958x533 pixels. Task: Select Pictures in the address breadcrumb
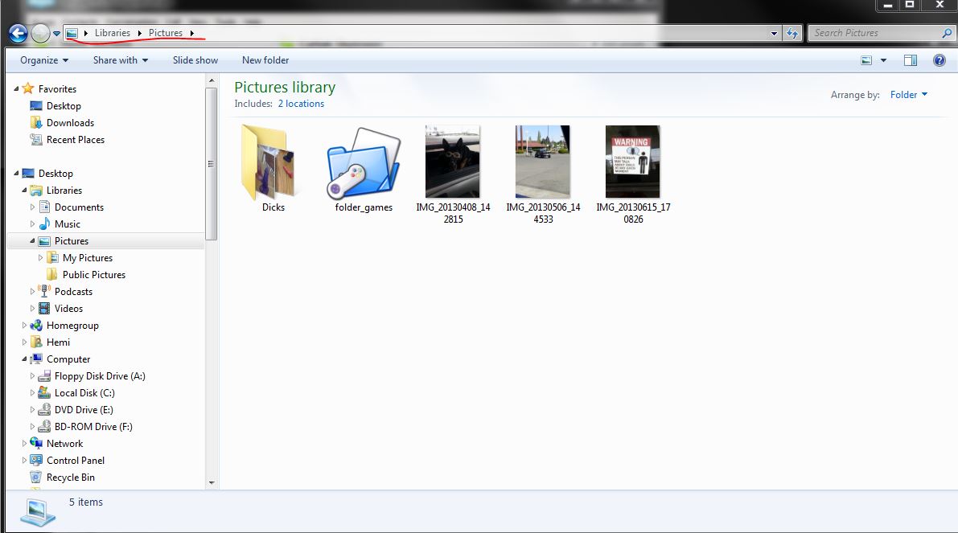pyautogui.click(x=166, y=33)
